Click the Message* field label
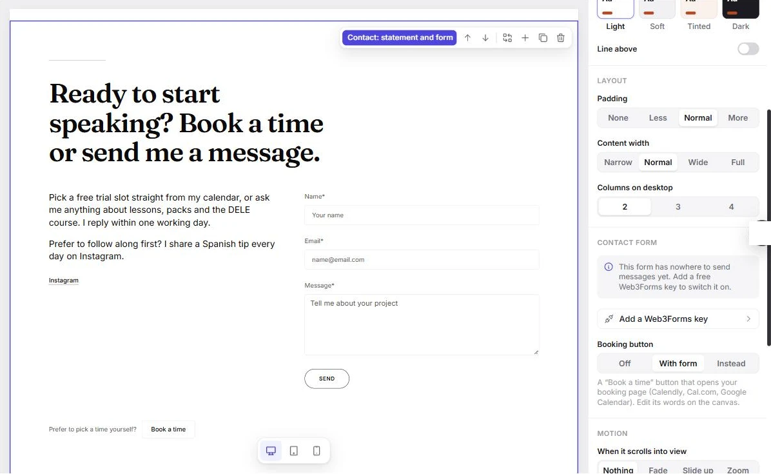This screenshot has height=474, width=771. pos(319,285)
